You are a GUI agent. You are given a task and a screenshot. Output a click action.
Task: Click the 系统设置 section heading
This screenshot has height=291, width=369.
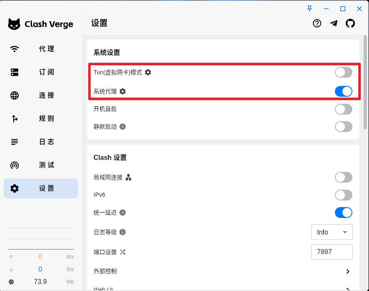point(107,52)
